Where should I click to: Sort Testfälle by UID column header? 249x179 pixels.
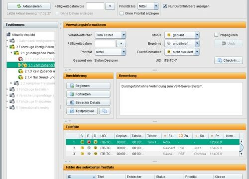coord(107,136)
